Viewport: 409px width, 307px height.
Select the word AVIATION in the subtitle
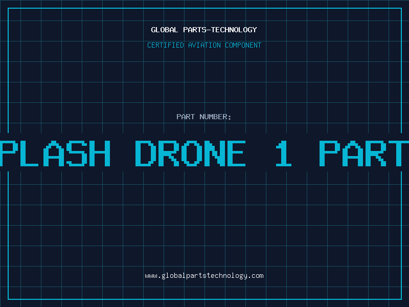[x=204, y=45]
